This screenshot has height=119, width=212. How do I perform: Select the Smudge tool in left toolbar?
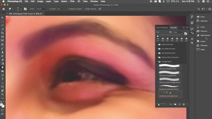pos(2,67)
